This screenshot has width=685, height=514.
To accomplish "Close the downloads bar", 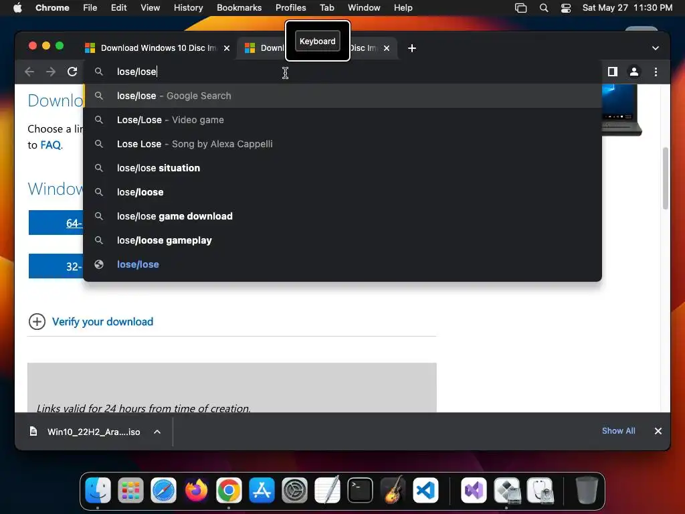I will point(658,431).
